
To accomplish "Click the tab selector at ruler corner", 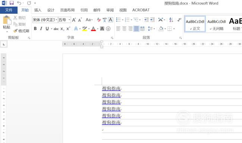I will point(4,44).
